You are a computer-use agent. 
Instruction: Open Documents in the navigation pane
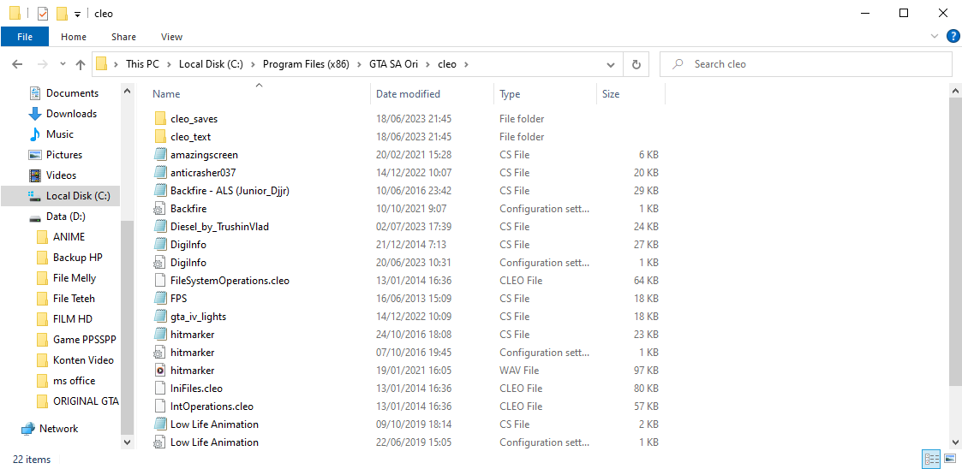[63, 93]
